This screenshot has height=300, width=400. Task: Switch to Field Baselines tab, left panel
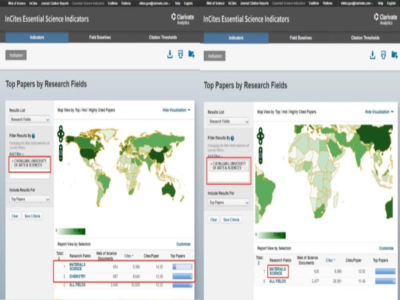(100, 37)
